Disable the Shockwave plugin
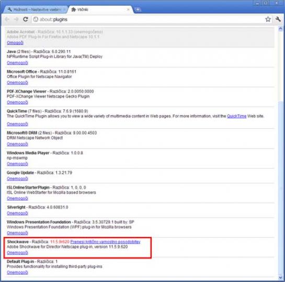The width and height of the screenshot is (285, 282). pos(17,253)
